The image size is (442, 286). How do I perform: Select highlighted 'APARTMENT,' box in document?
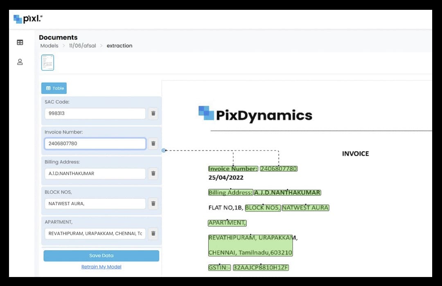(227, 223)
